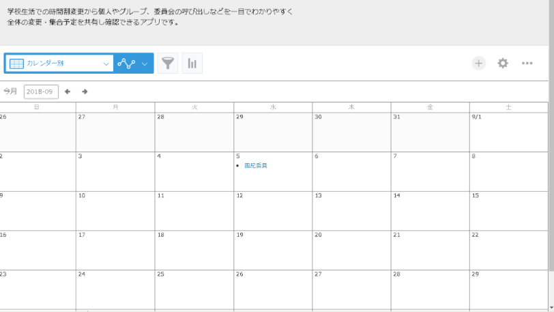Open the filter funnel icon
The image size is (554, 312).
168,63
